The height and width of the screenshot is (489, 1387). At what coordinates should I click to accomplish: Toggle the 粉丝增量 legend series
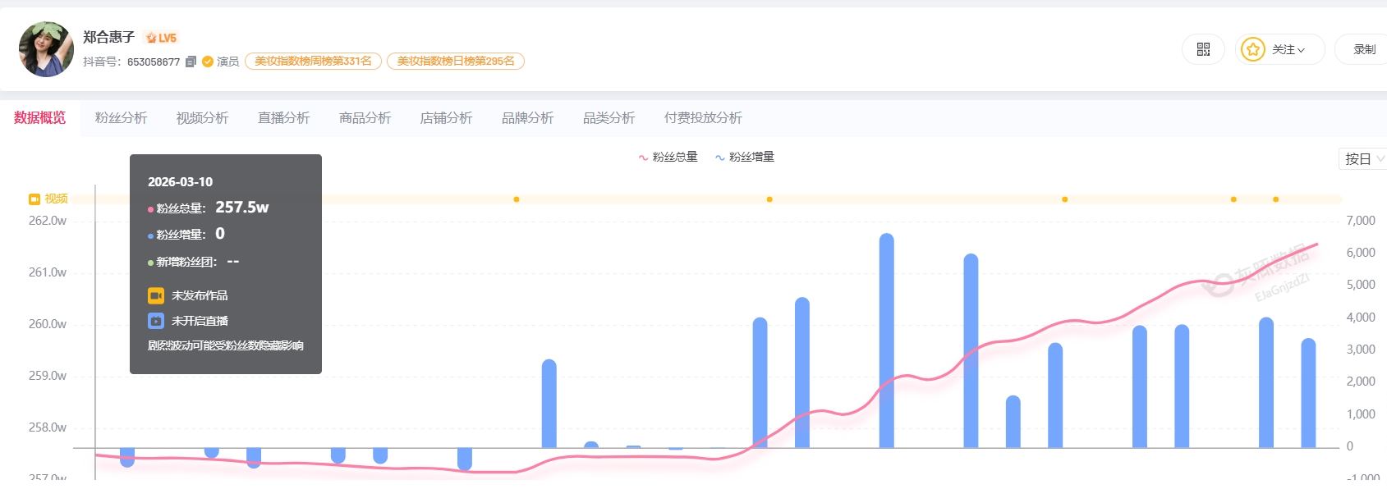coord(745,157)
